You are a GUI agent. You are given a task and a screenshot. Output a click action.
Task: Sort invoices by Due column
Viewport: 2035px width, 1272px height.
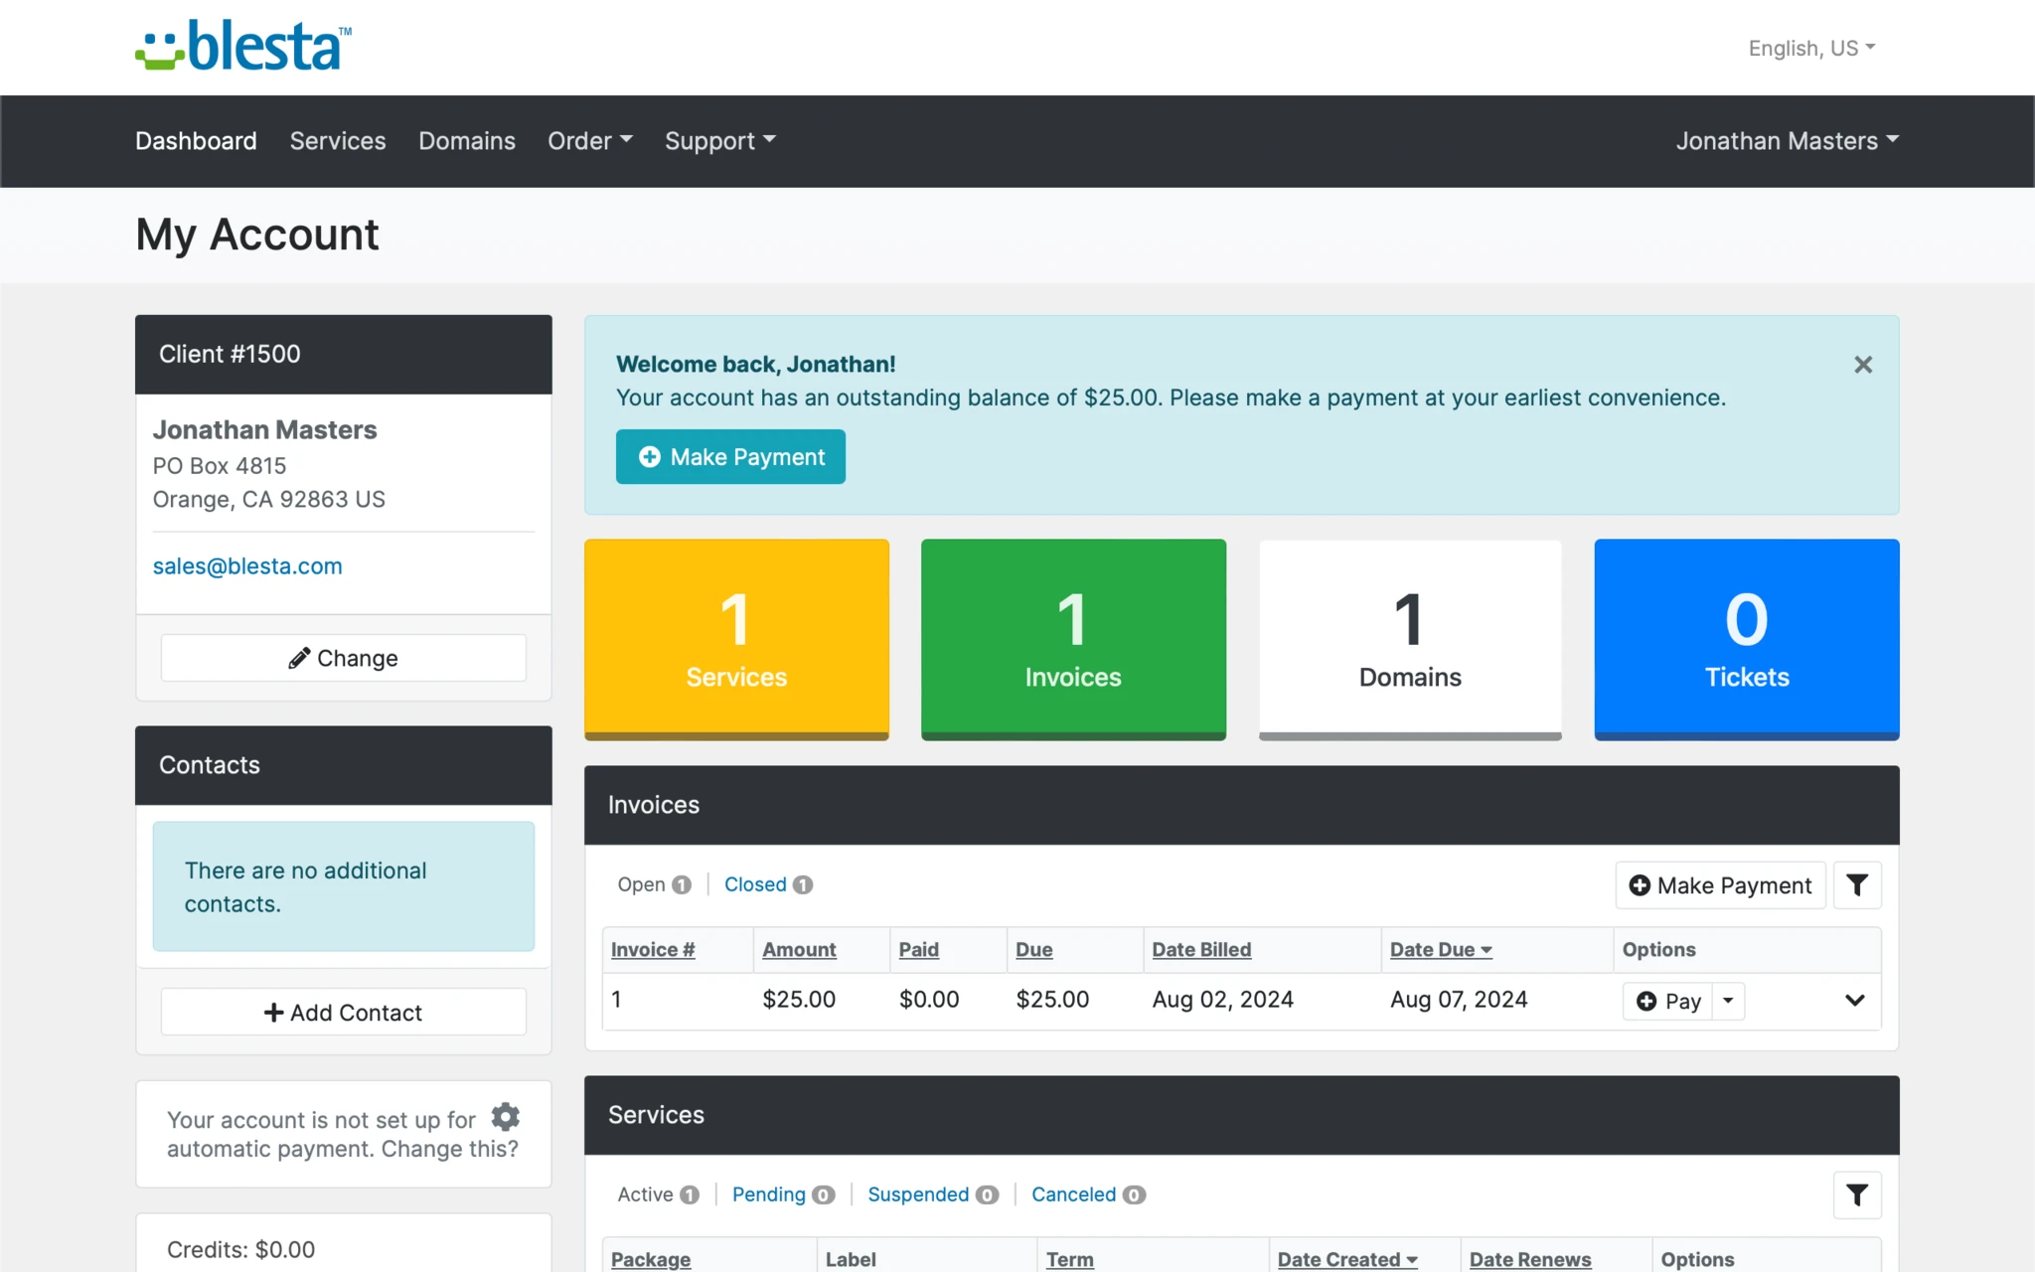[1034, 950]
